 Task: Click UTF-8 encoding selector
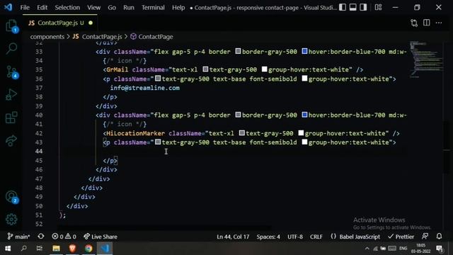295,237
